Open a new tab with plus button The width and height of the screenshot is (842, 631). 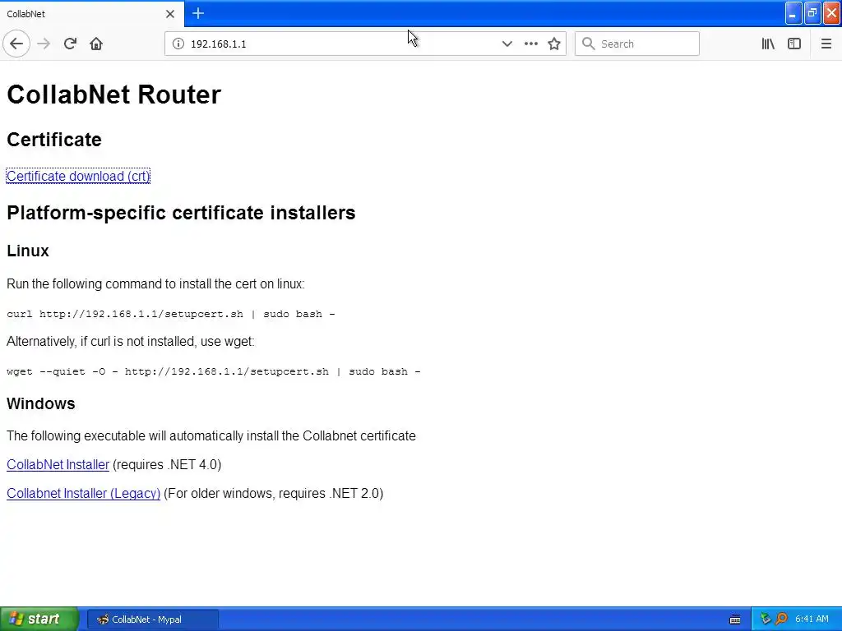[198, 13]
